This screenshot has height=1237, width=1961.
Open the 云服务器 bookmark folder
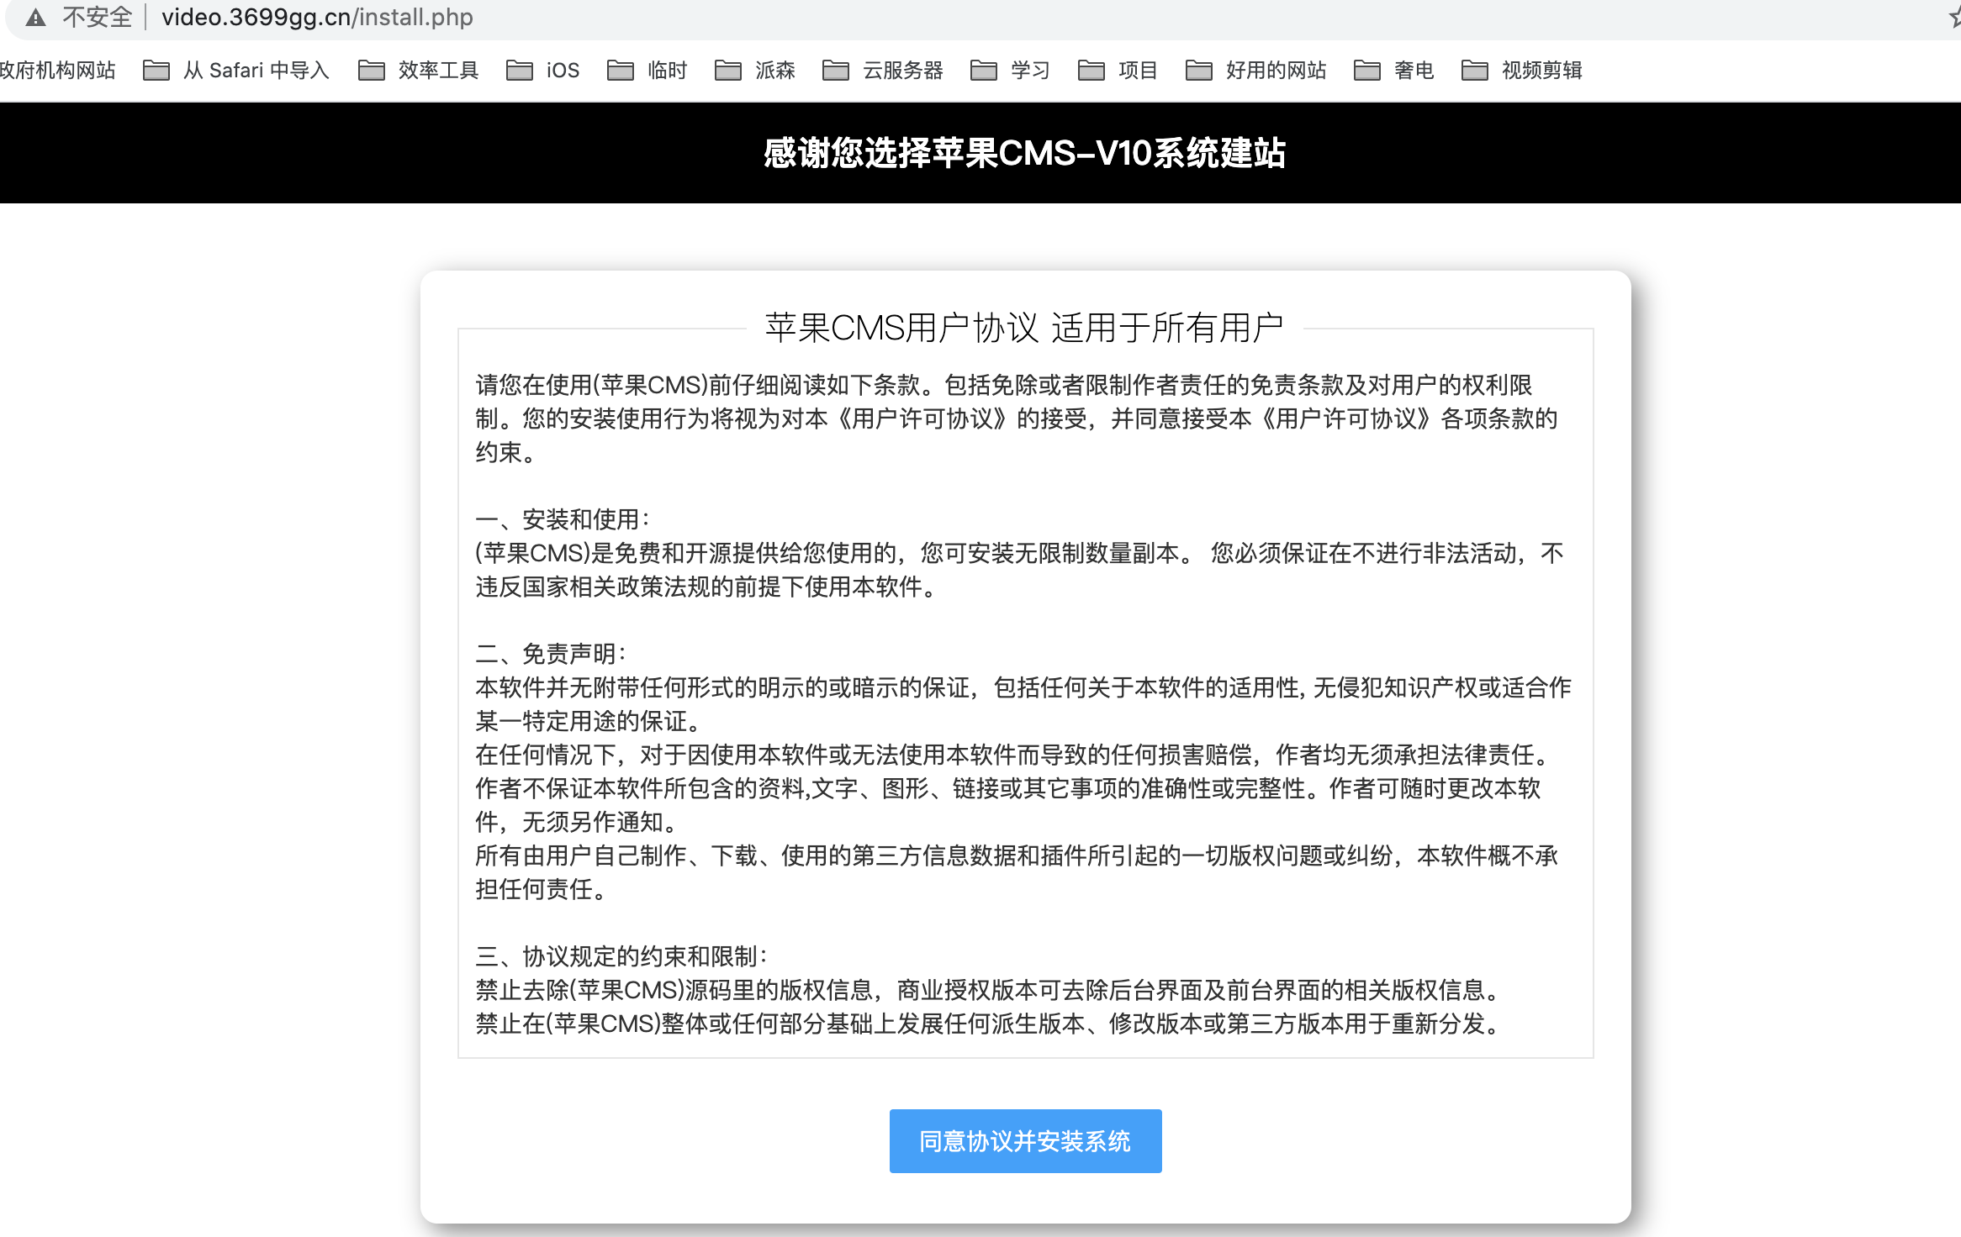point(882,71)
